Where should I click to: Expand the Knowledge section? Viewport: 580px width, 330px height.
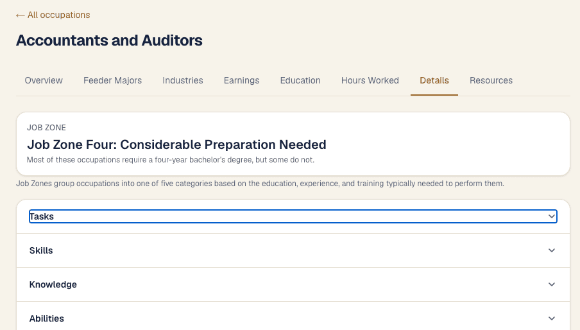[293, 284]
